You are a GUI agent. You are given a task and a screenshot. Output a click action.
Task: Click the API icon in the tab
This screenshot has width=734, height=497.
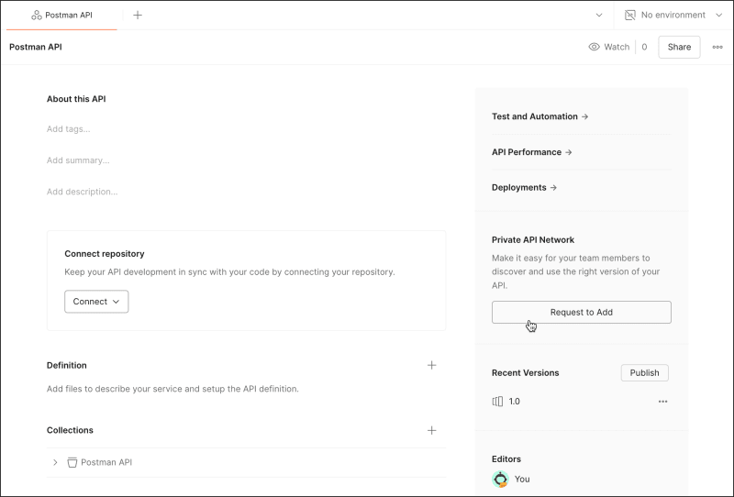coord(37,15)
